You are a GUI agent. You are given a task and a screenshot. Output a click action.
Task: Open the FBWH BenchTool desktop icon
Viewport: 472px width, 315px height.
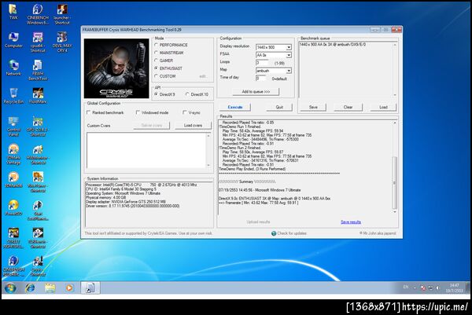tap(38, 70)
